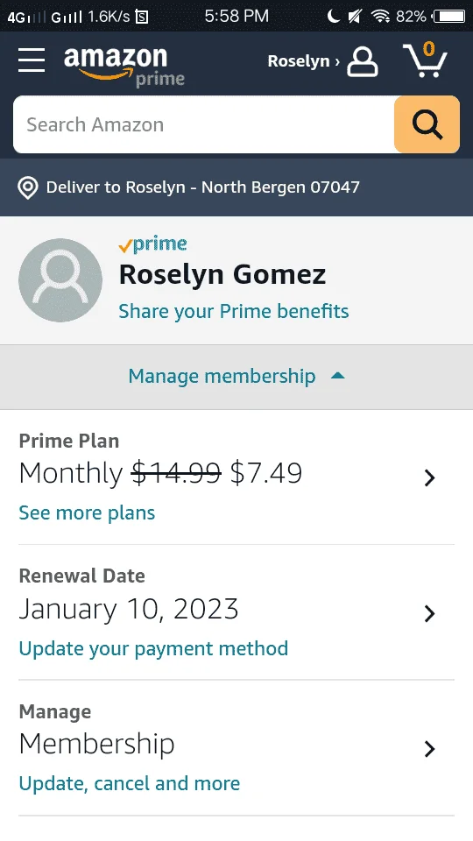Open Manage Membership chevron arrow
Screen dimensions: 473x841
click(429, 748)
